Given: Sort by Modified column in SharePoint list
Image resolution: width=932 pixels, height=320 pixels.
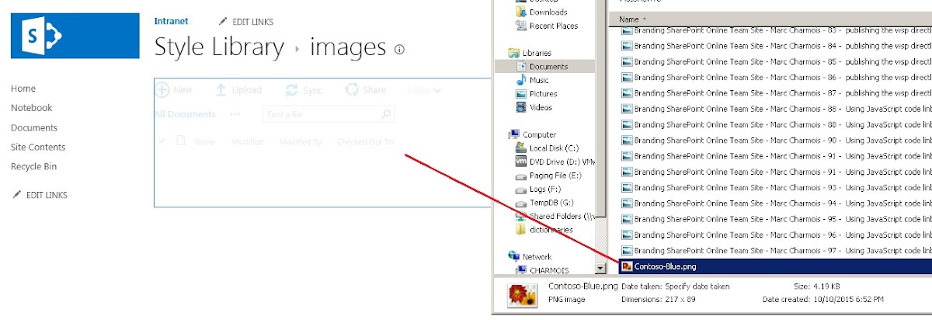Looking at the screenshot, I should click(248, 142).
